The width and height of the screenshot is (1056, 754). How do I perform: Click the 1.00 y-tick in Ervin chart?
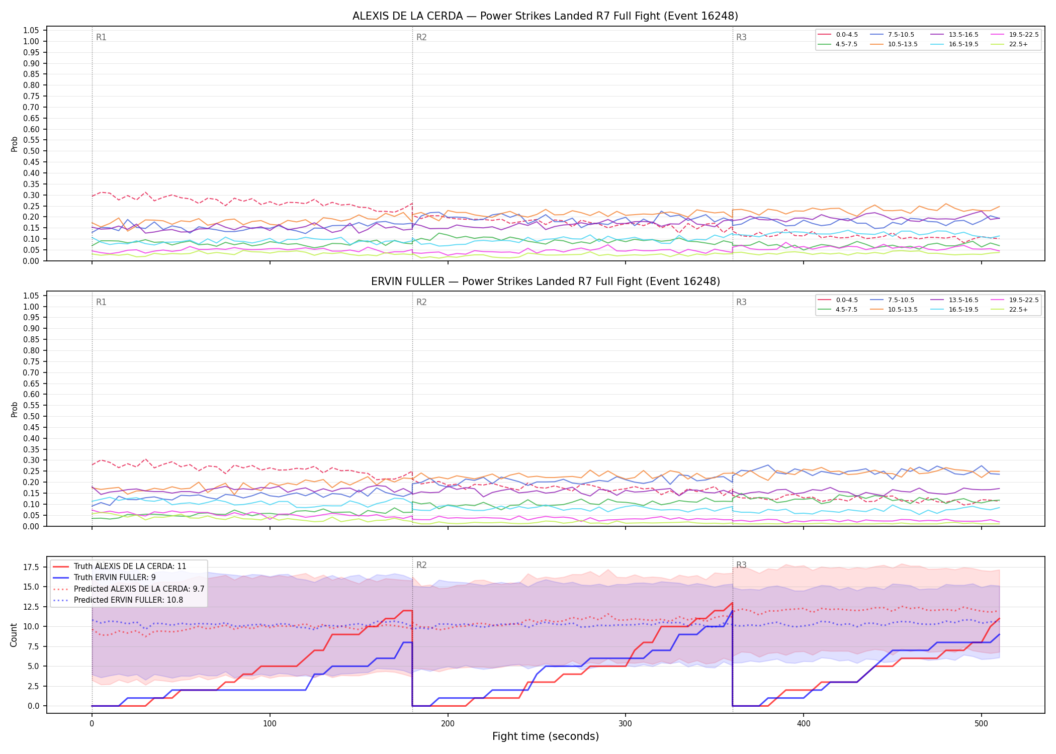32,307
